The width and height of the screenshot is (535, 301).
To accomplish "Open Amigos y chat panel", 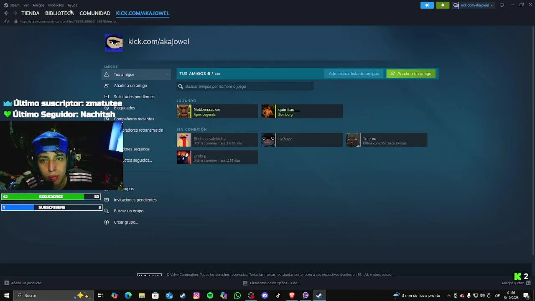I will (513, 283).
